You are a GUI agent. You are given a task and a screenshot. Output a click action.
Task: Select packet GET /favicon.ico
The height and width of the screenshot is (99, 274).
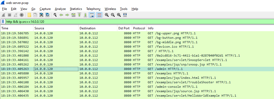coord(137,47)
